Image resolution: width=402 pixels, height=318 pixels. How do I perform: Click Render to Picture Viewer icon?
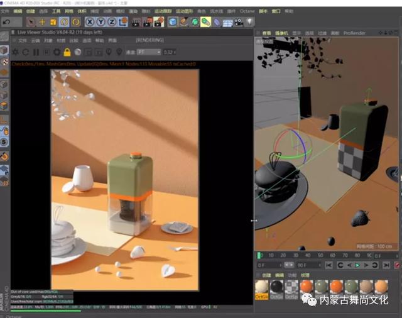click(x=148, y=23)
